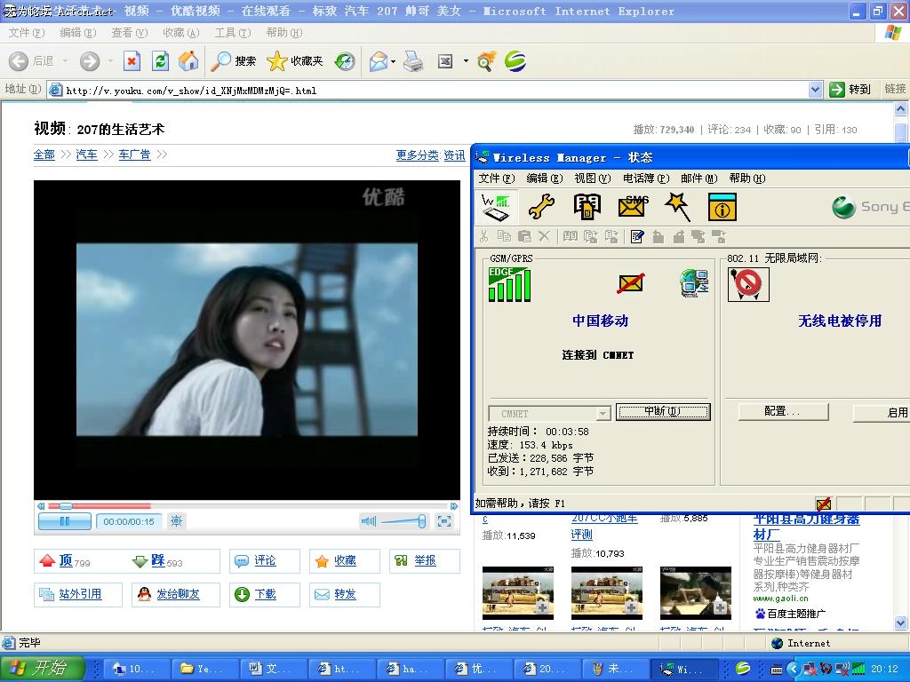Screen dimensions: 910x682
Task: Click the 踩 downvote button
Action: 157,561
